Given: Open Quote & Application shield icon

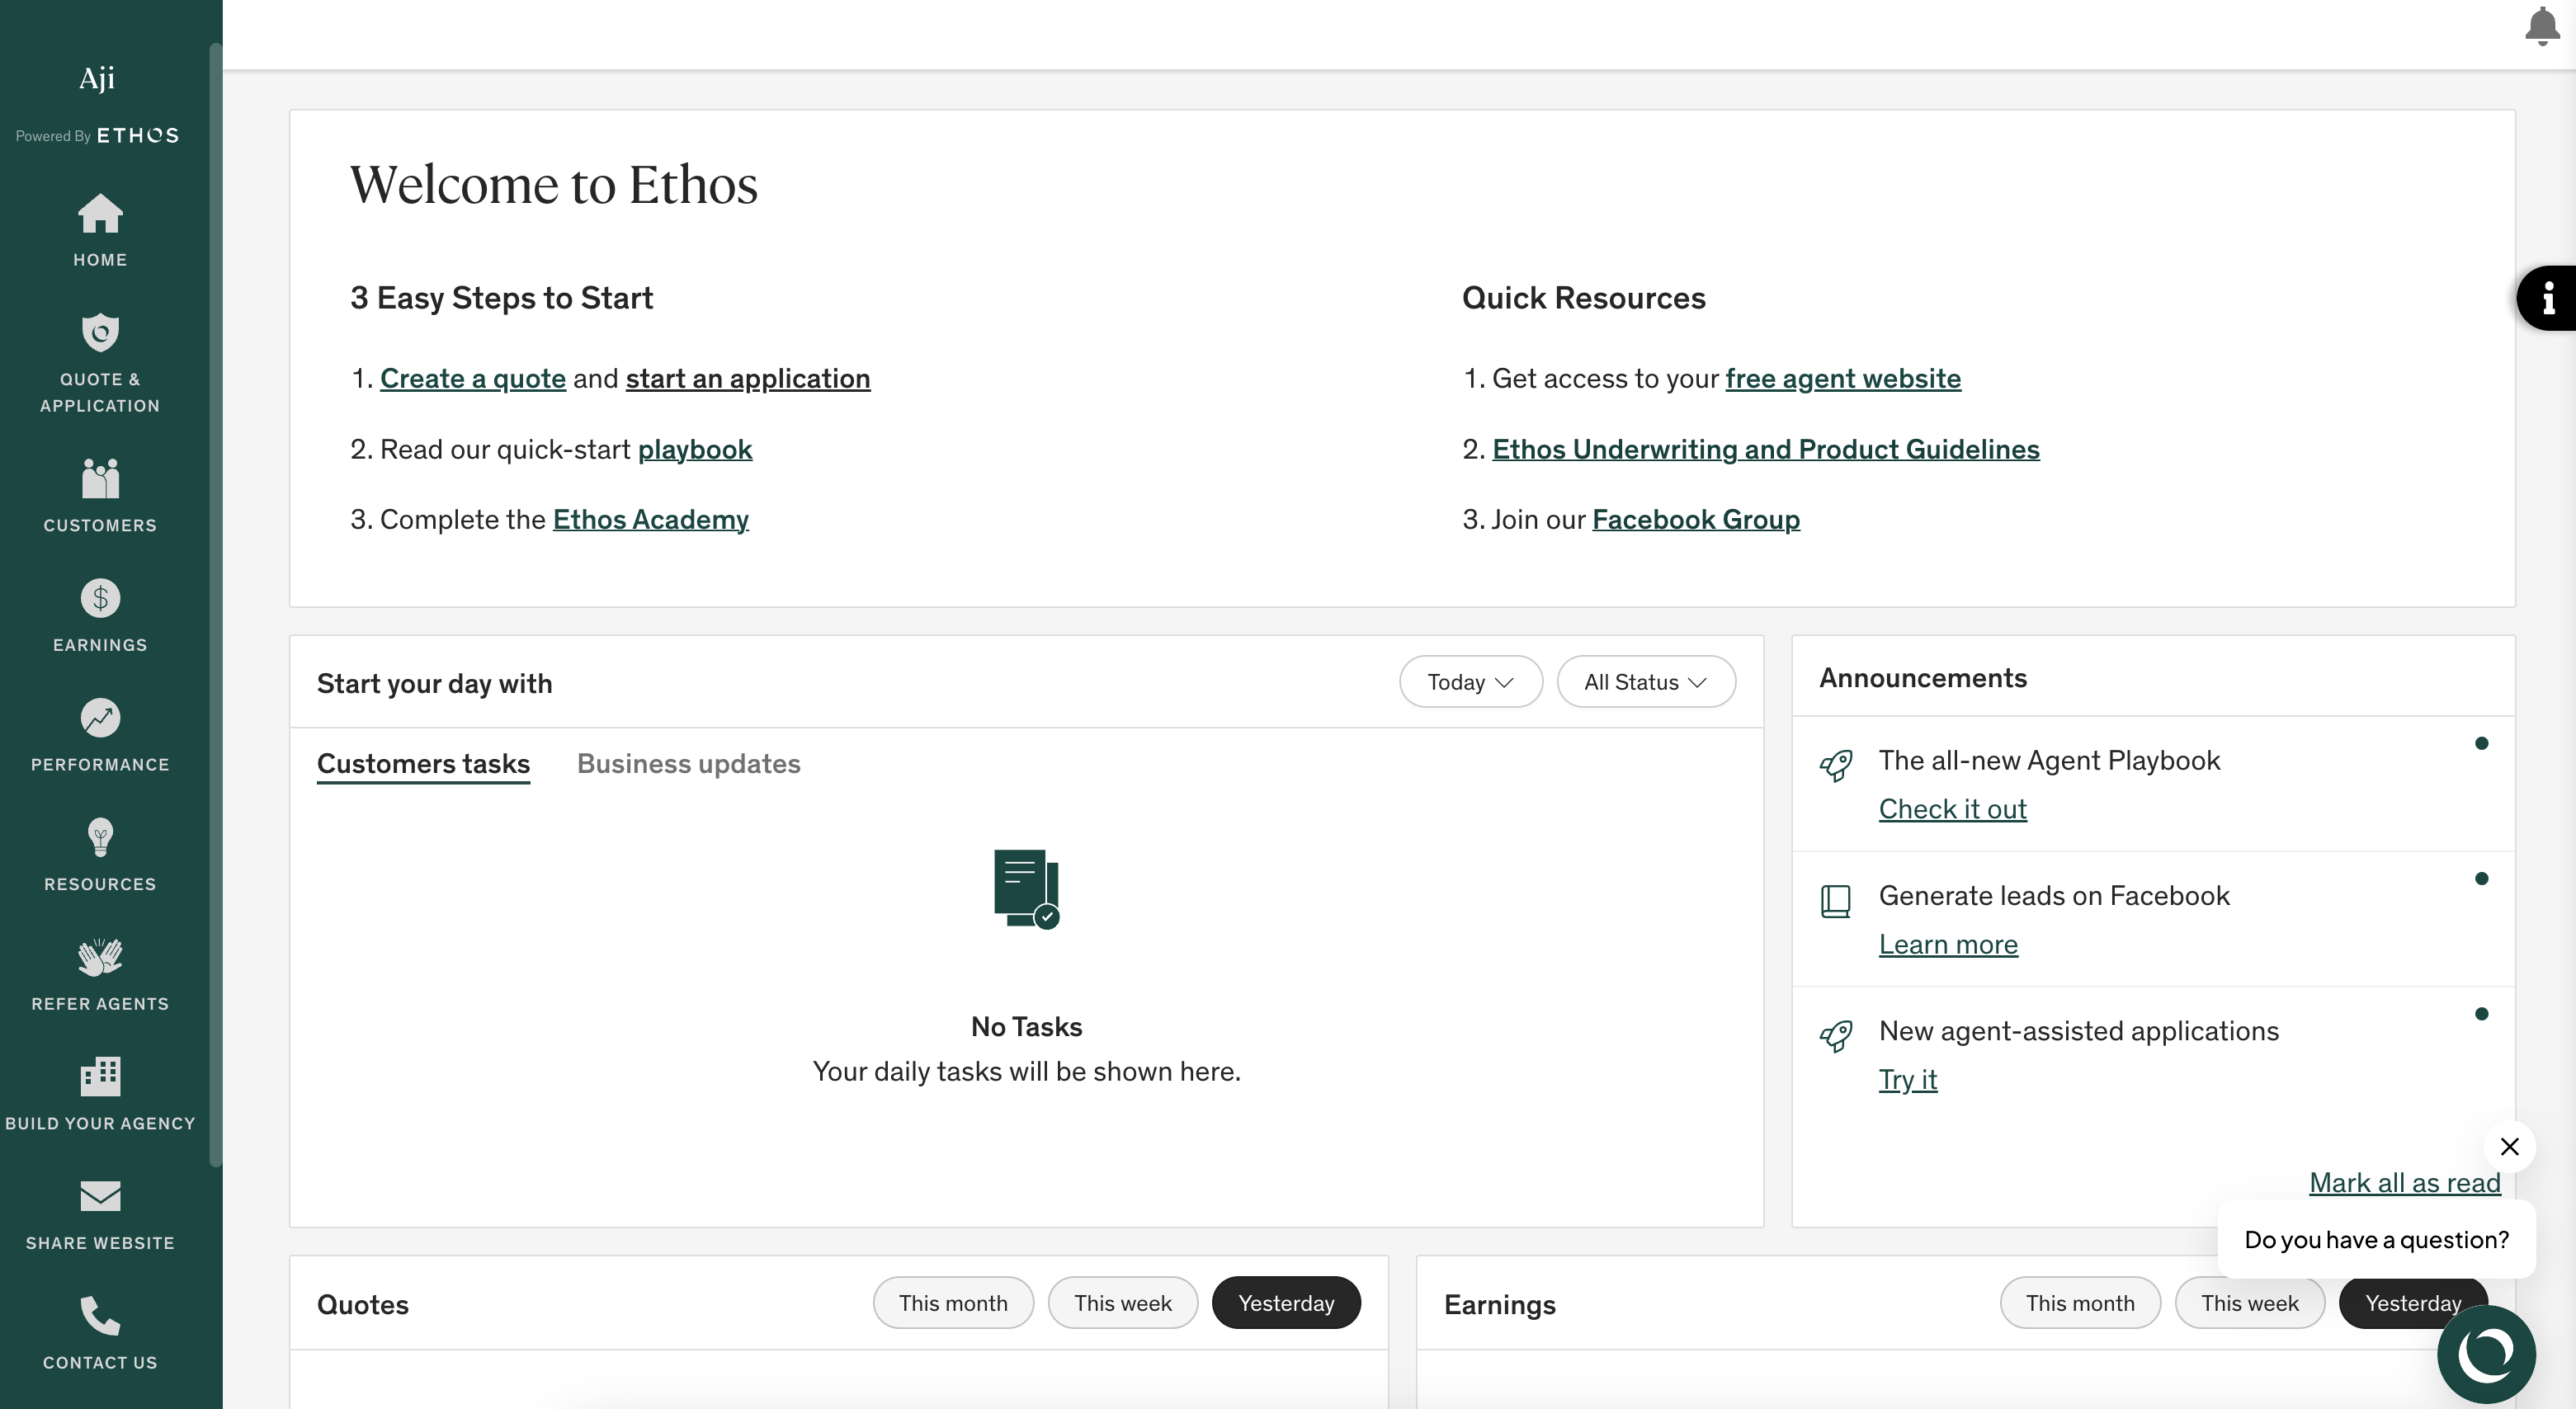Looking at the screenshot, I should (x=100, y=332).
